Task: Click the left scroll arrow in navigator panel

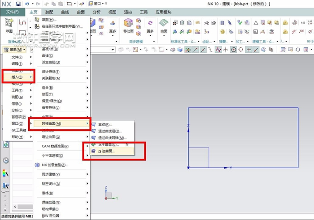Action: click(15, 207)
